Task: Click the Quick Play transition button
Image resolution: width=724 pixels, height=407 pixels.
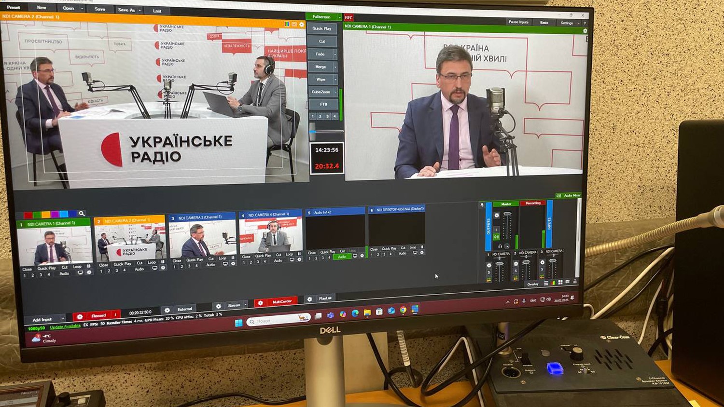Action: (x=322, y=28)
